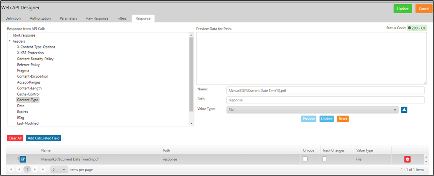This screenshot has height=176, width=434.
Task: Open the Filters tab
Action: click(x=122, y=18)
